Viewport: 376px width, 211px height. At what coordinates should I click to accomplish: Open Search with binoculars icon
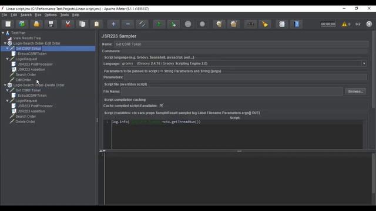251,24
